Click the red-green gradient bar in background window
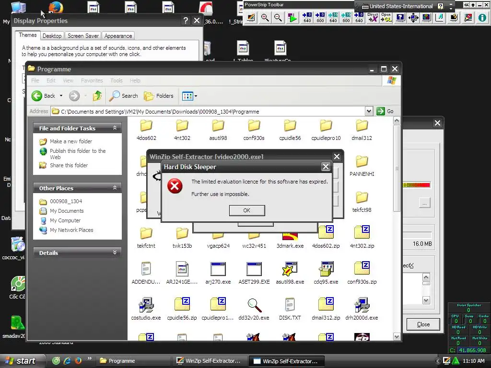 pos(416,185)
